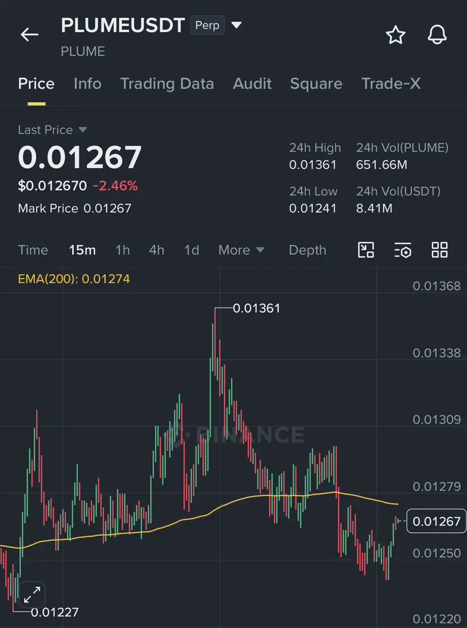
Task: Tap the 24h High value 0.01361
Action: click(x=313, y=165)
